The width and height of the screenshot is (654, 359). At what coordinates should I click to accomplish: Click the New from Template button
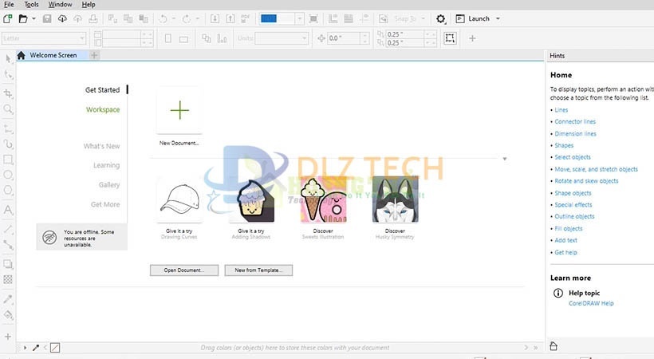point(259,270)
